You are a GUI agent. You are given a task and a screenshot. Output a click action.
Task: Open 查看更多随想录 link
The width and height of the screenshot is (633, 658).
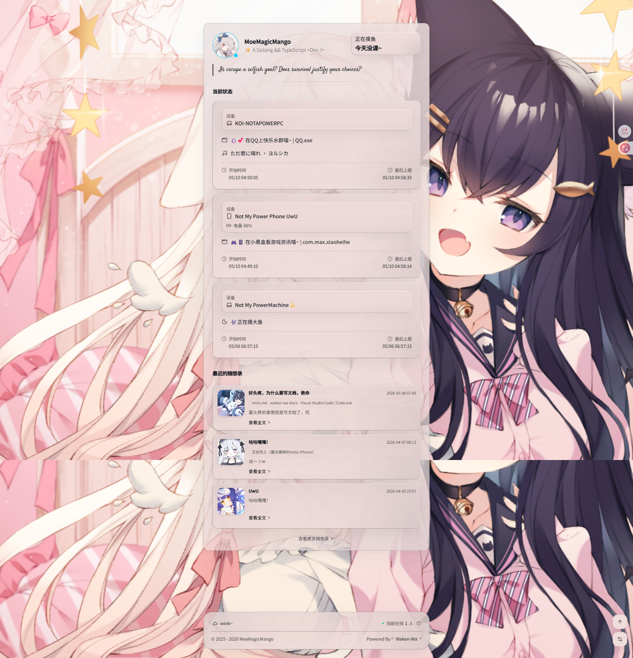pyautogui.click(x=316, y=539)
